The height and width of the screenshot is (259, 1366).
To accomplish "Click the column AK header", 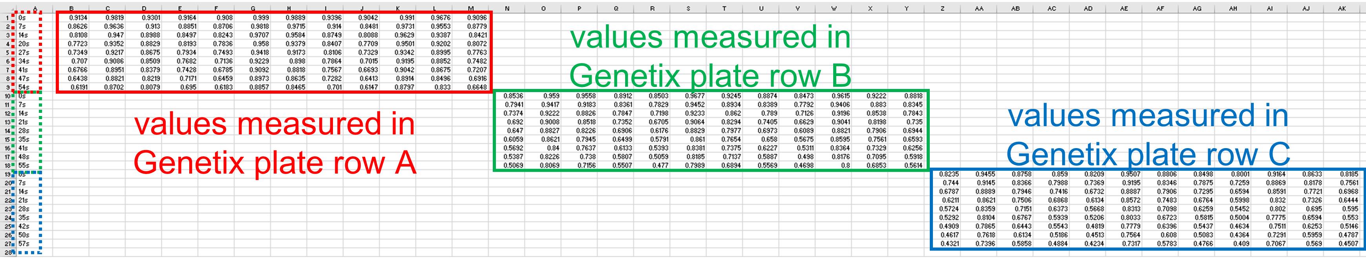I will tap(1342, 9).
